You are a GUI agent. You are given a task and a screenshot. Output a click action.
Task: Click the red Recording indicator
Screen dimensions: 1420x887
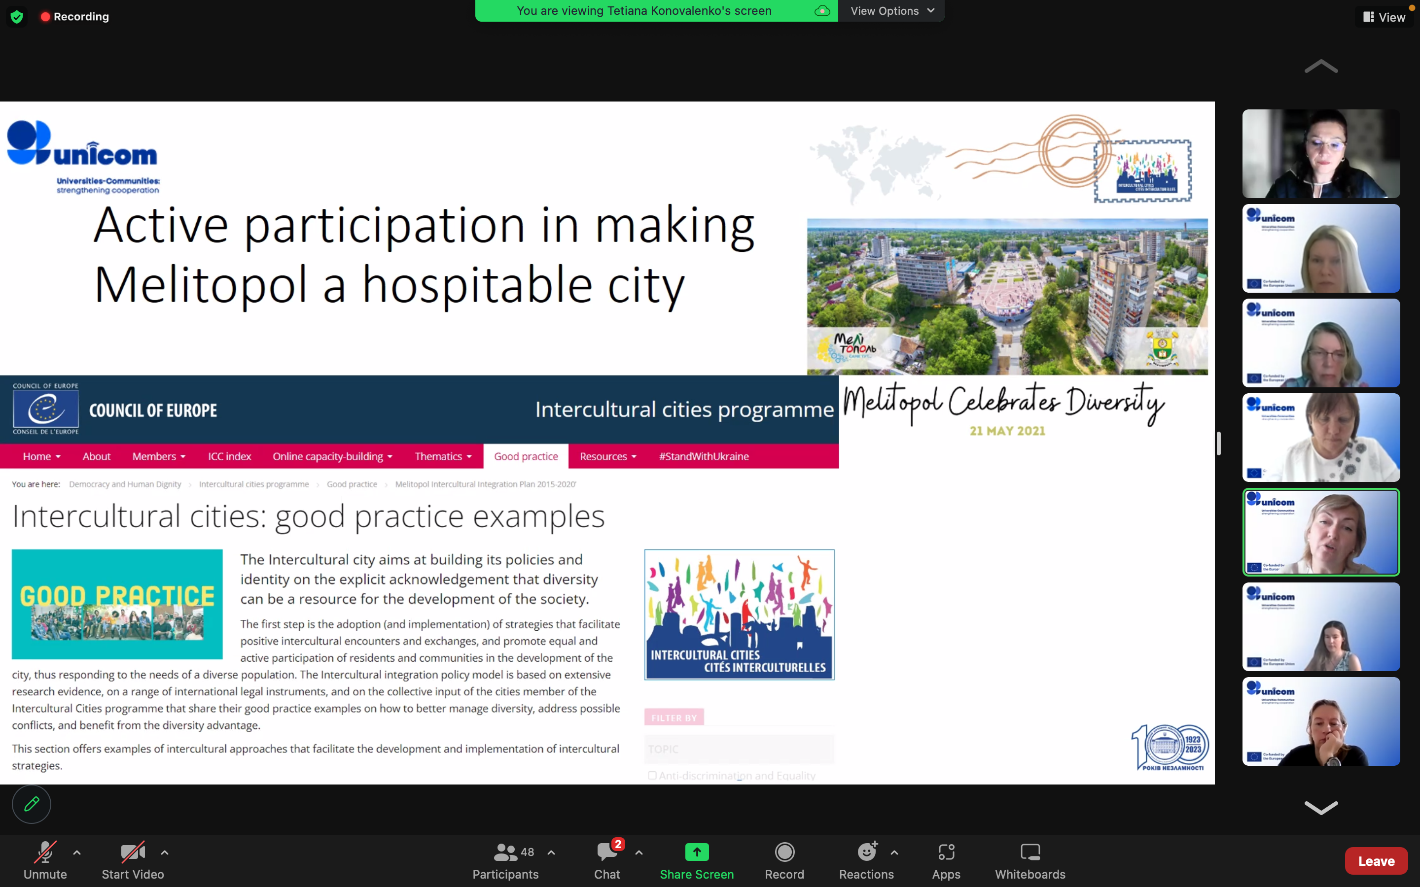pyautogui.click(x=74, y=16)
